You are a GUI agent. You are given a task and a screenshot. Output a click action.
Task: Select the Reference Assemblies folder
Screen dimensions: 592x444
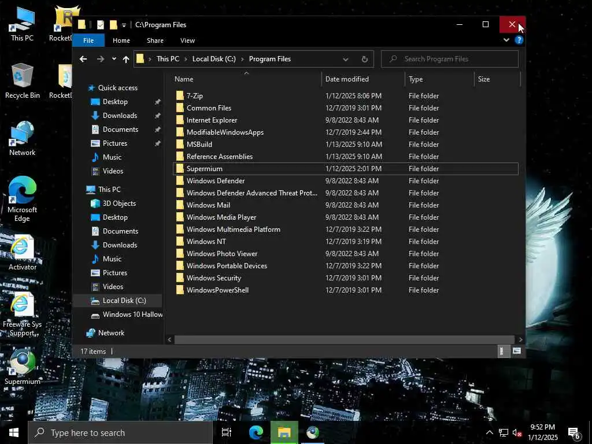tap(346, 156)
